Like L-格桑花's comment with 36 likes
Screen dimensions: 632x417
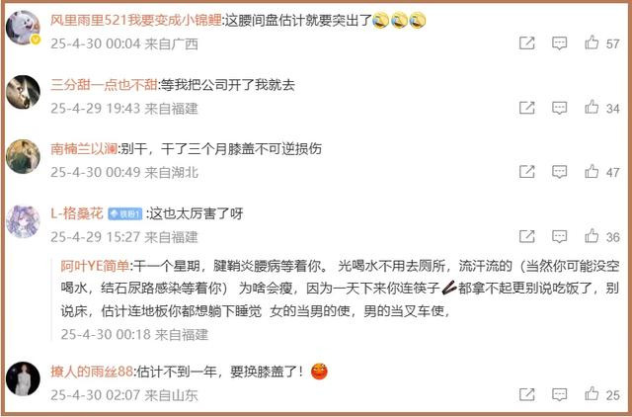click(x=592, y=236)
